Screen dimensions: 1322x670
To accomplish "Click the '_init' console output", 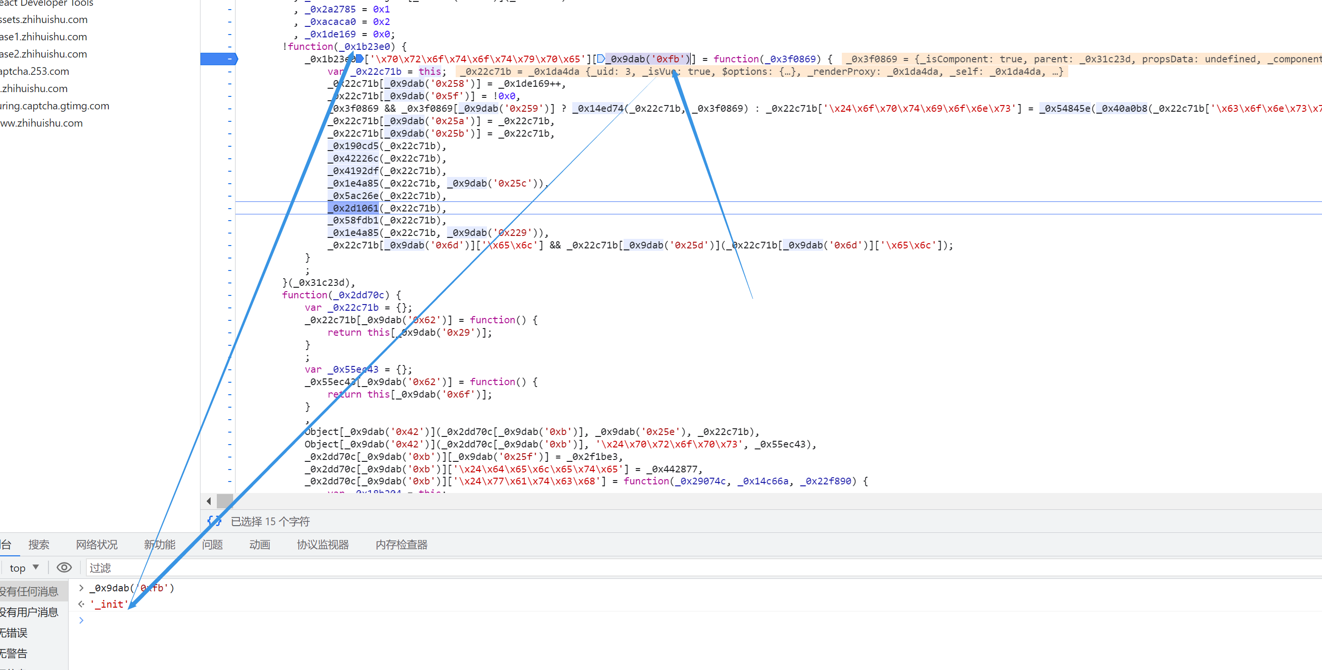I will pyautogui.click(x=108, y=604).
